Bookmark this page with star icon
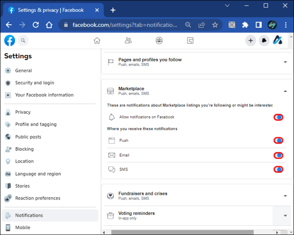Image resolution: width=294 pixels, height=235 pixels. coord(215,25)
